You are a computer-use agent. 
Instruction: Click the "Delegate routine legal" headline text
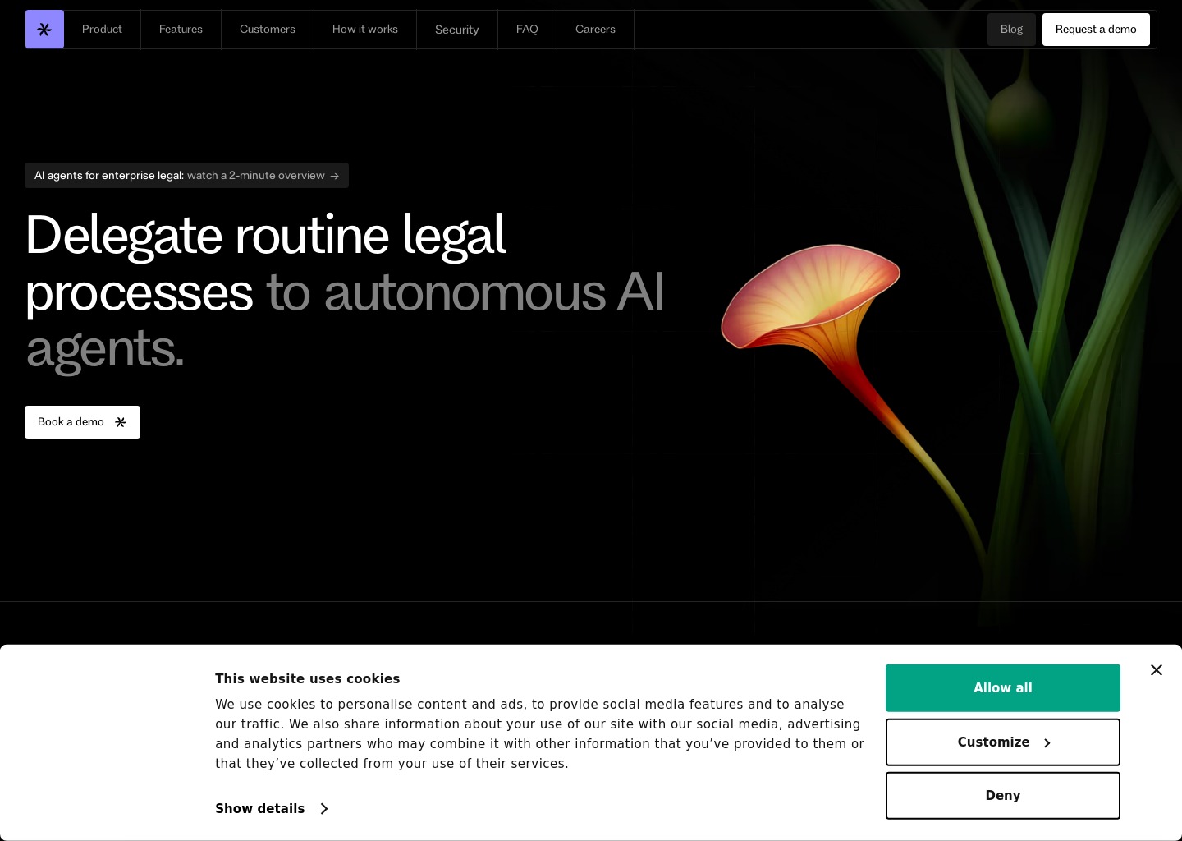(266, 236)
